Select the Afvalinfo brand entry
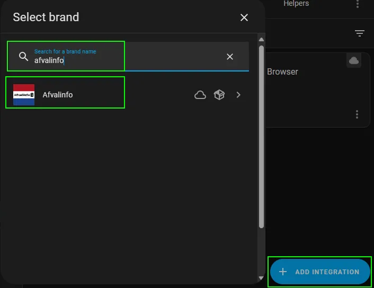Image resolution: width=374 pixels, height=288 pixels. (128, 95)
